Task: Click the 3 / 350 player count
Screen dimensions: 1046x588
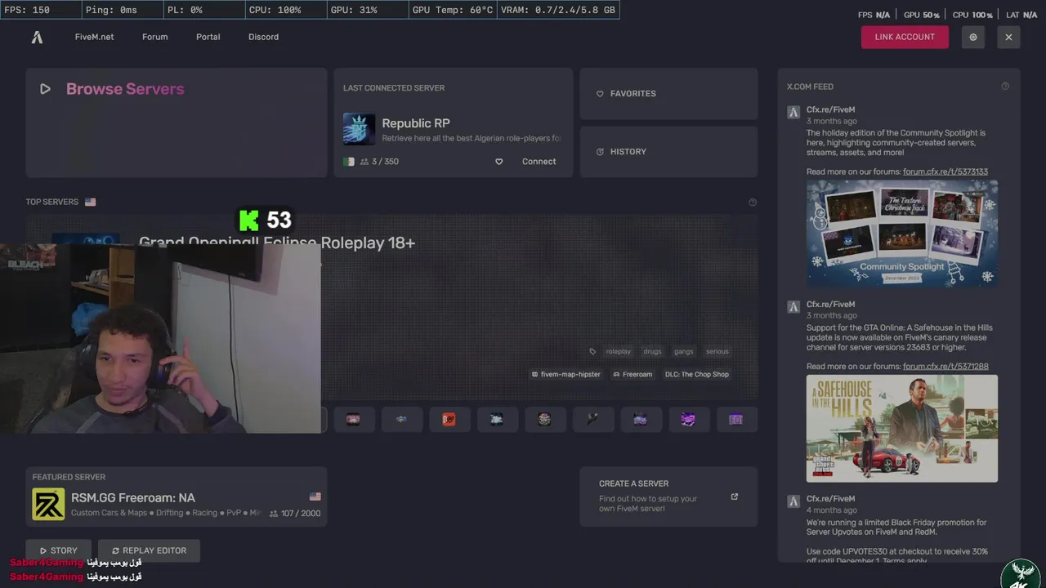Action: (x=385, y=162)
